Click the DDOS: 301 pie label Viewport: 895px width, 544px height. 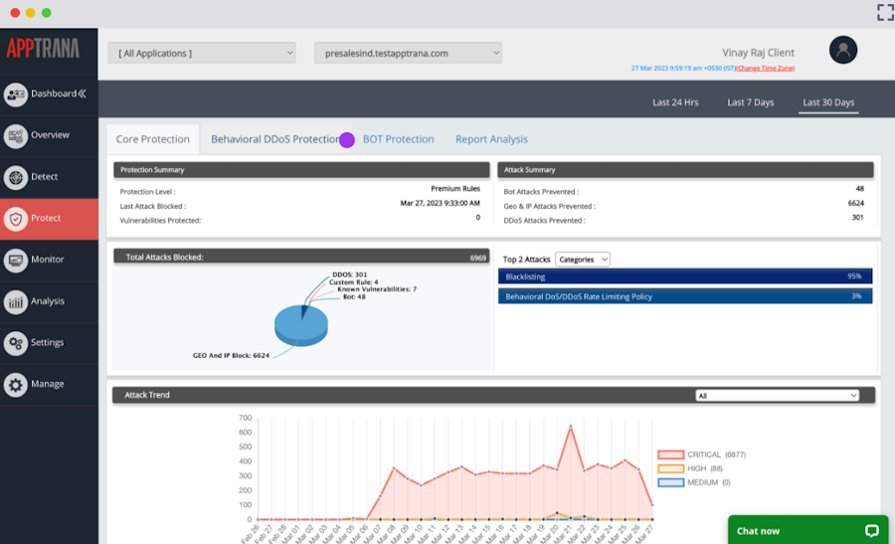point(349,274)
